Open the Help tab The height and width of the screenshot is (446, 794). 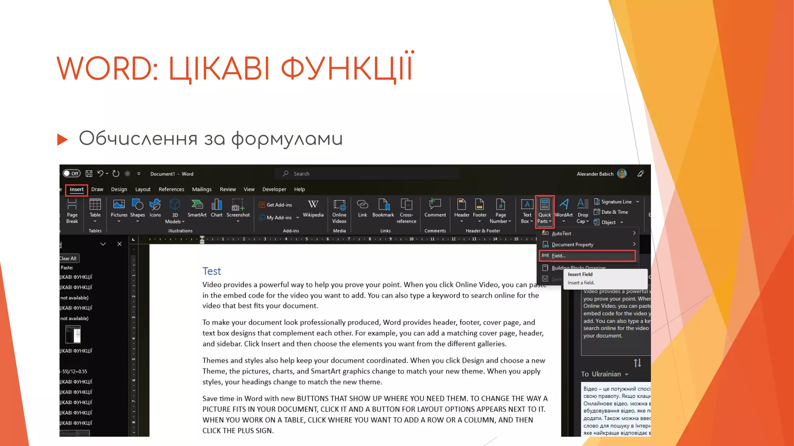tap(299, 189)
